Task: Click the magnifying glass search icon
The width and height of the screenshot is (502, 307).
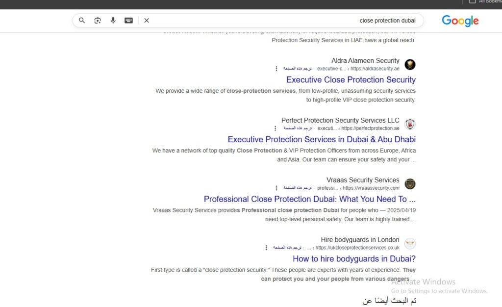Action: point(82,21)
